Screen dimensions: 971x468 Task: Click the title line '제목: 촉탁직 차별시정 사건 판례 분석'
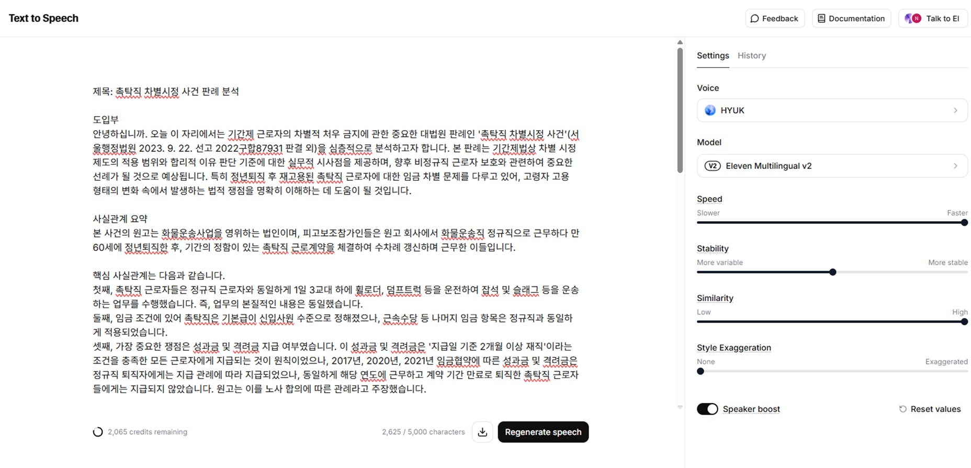166,92
